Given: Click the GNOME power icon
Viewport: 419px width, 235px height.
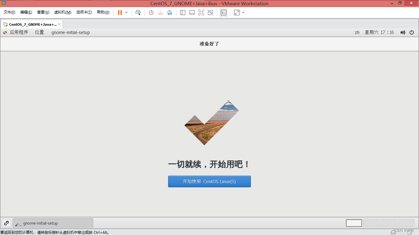Looking at the screenshot, I should click(x=412, y=32).
